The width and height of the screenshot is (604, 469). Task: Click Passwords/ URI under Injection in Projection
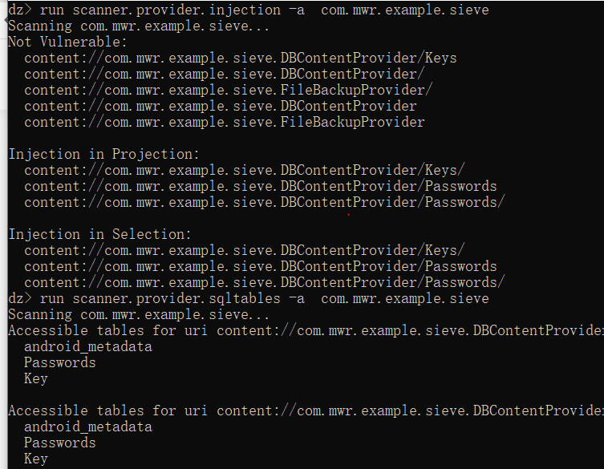click(264, 202)
